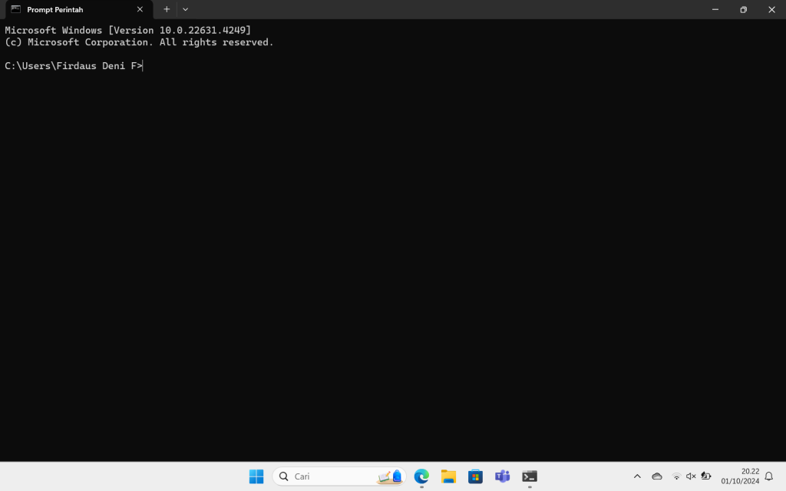Click the Terminal icon in the taskbar
Viewport: 786px width, 491px height.
coord(530,476)
